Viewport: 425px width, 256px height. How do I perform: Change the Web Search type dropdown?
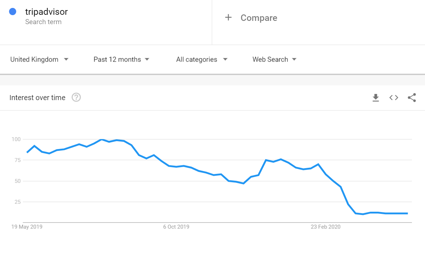point(274,59)
